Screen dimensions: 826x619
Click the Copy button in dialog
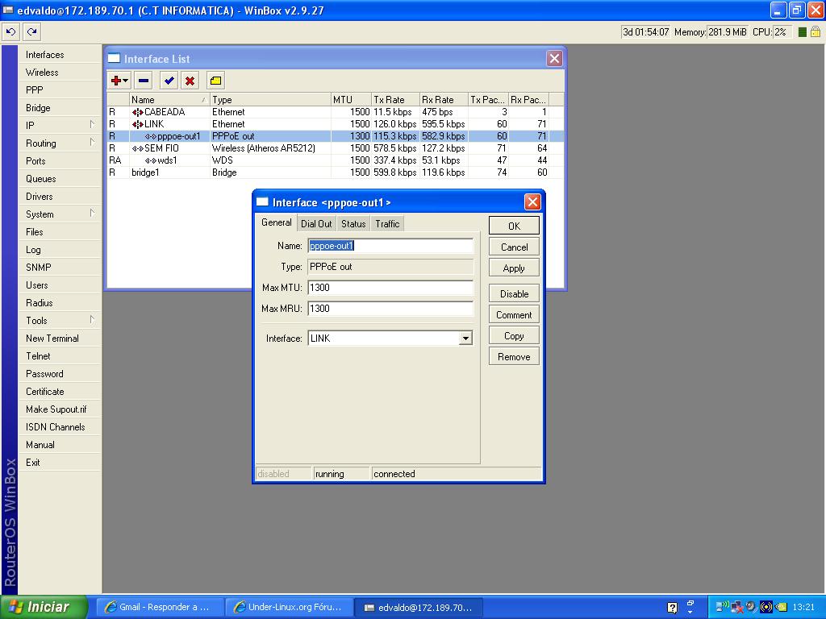click(x=514, y=336)
